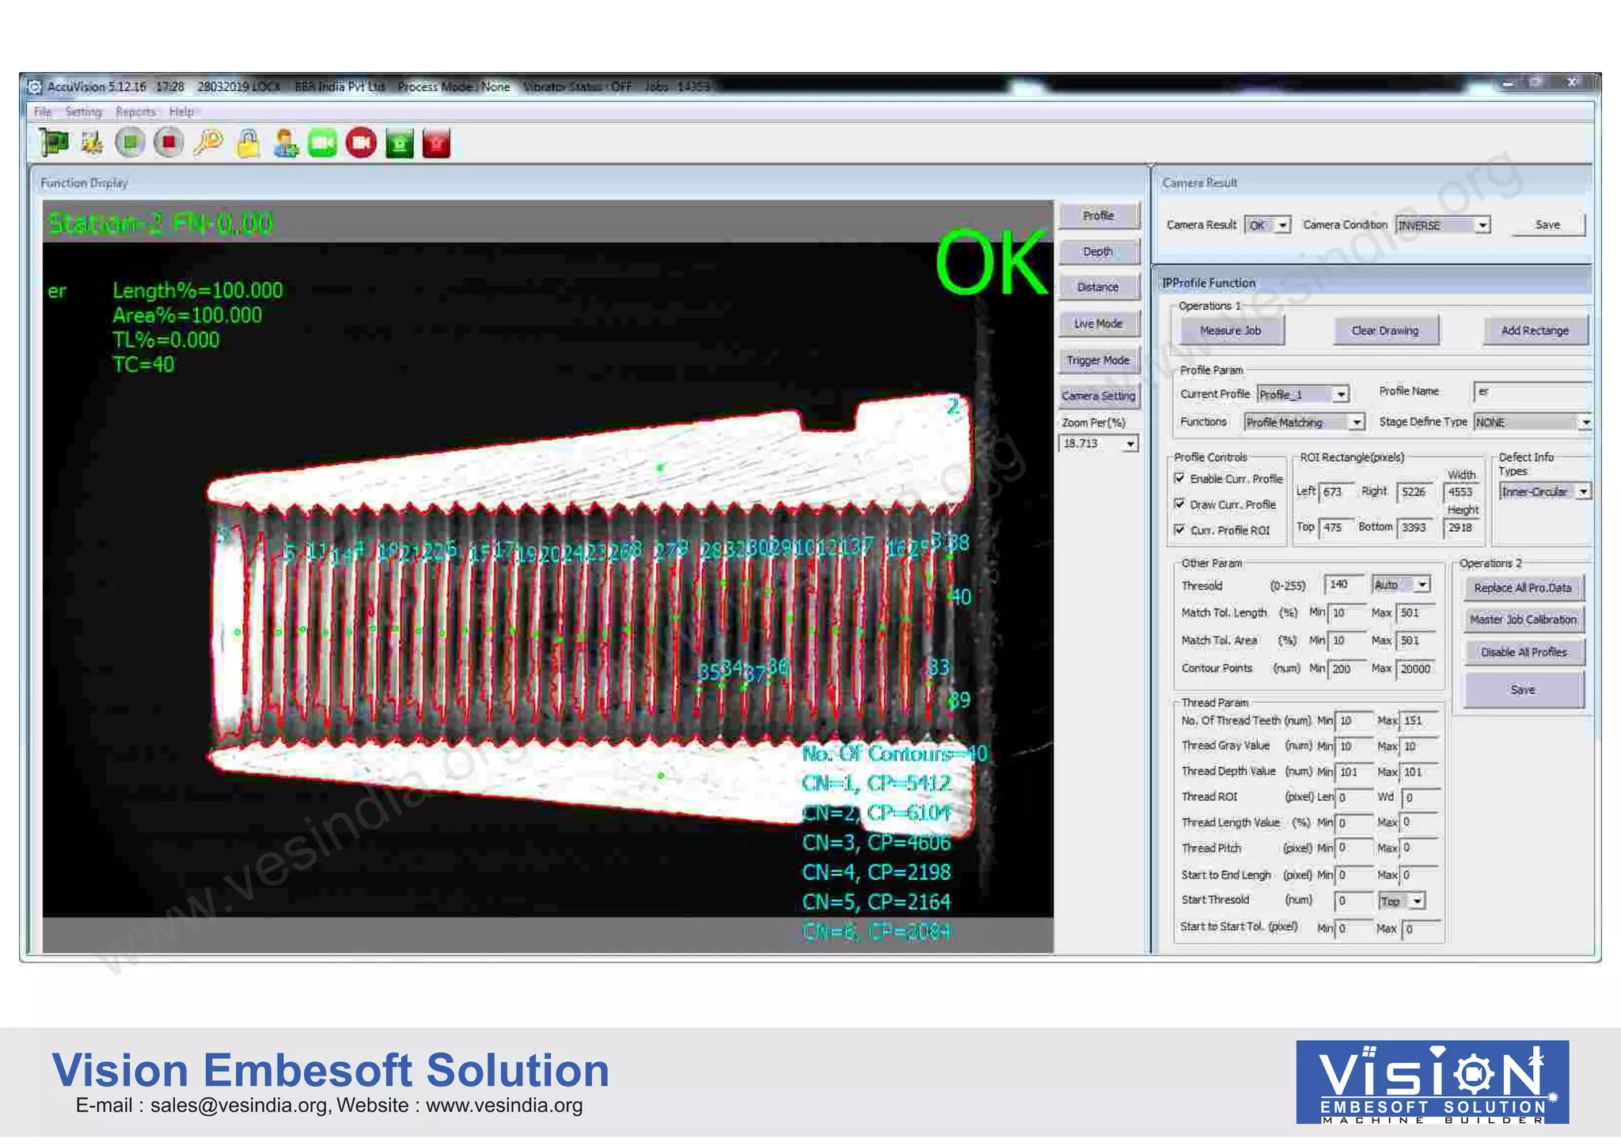Viewport: 1621px width, 1146px height.
Task: Open the Threshold Auto dropdown
Action: pos(1400,585)
